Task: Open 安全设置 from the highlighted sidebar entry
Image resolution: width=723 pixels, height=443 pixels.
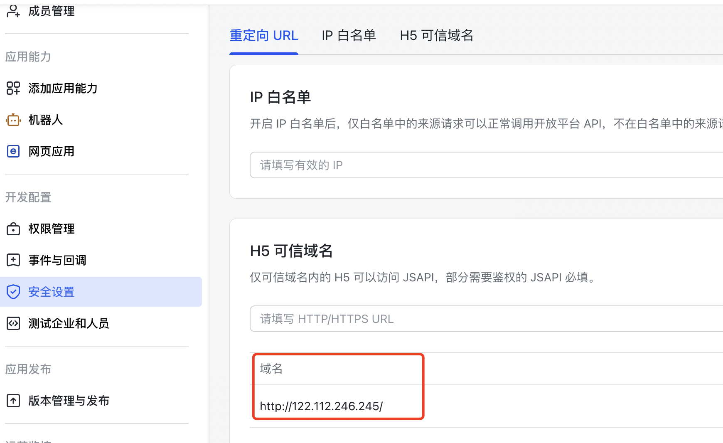Action: coord(51,292)
